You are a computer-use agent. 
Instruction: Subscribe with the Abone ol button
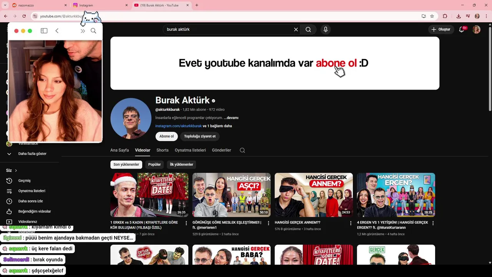point(166,136)
